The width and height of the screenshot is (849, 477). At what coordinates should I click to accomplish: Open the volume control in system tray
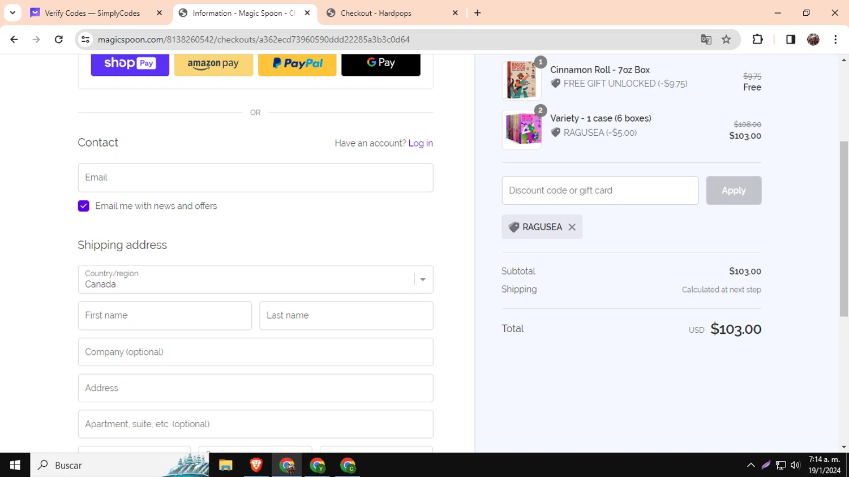[x=795, y=465]
